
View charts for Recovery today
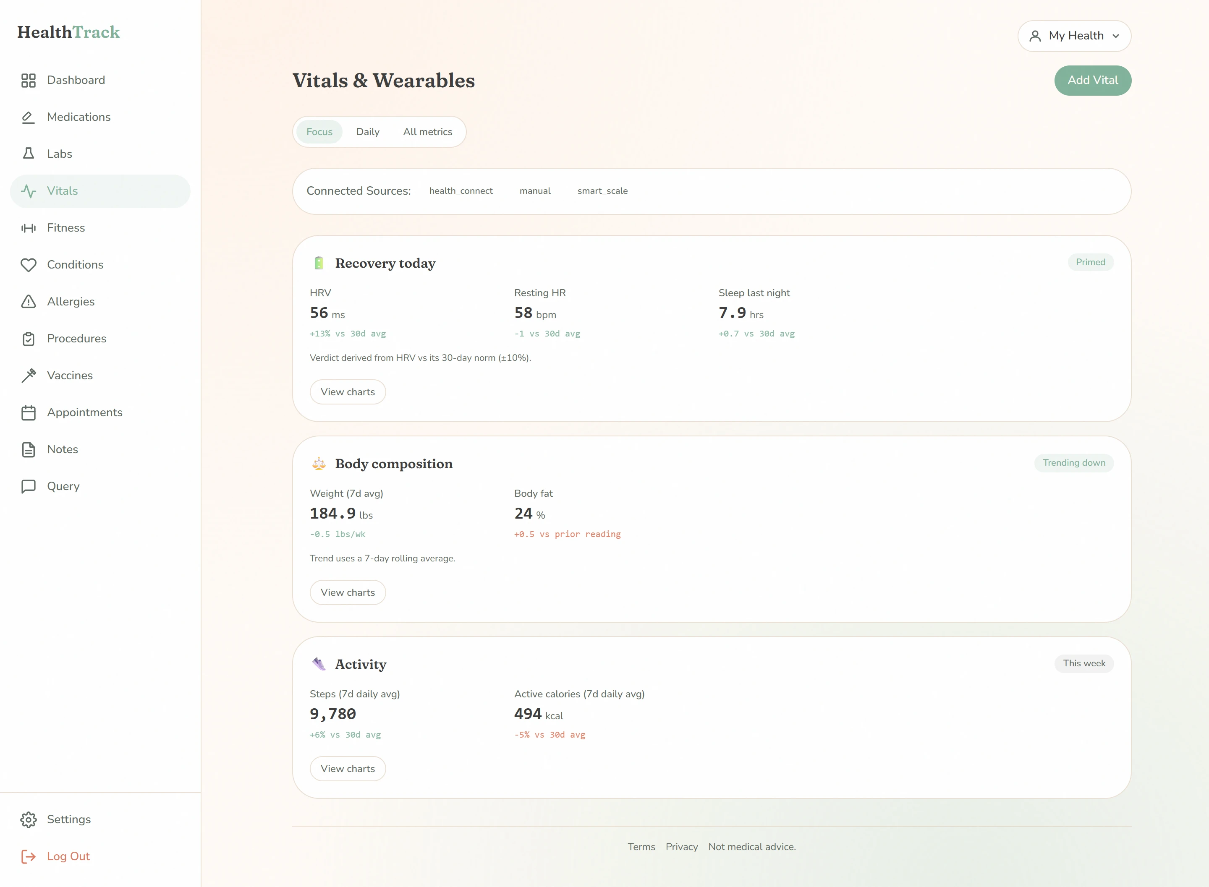pyautogui.click(x=348, y=392)
